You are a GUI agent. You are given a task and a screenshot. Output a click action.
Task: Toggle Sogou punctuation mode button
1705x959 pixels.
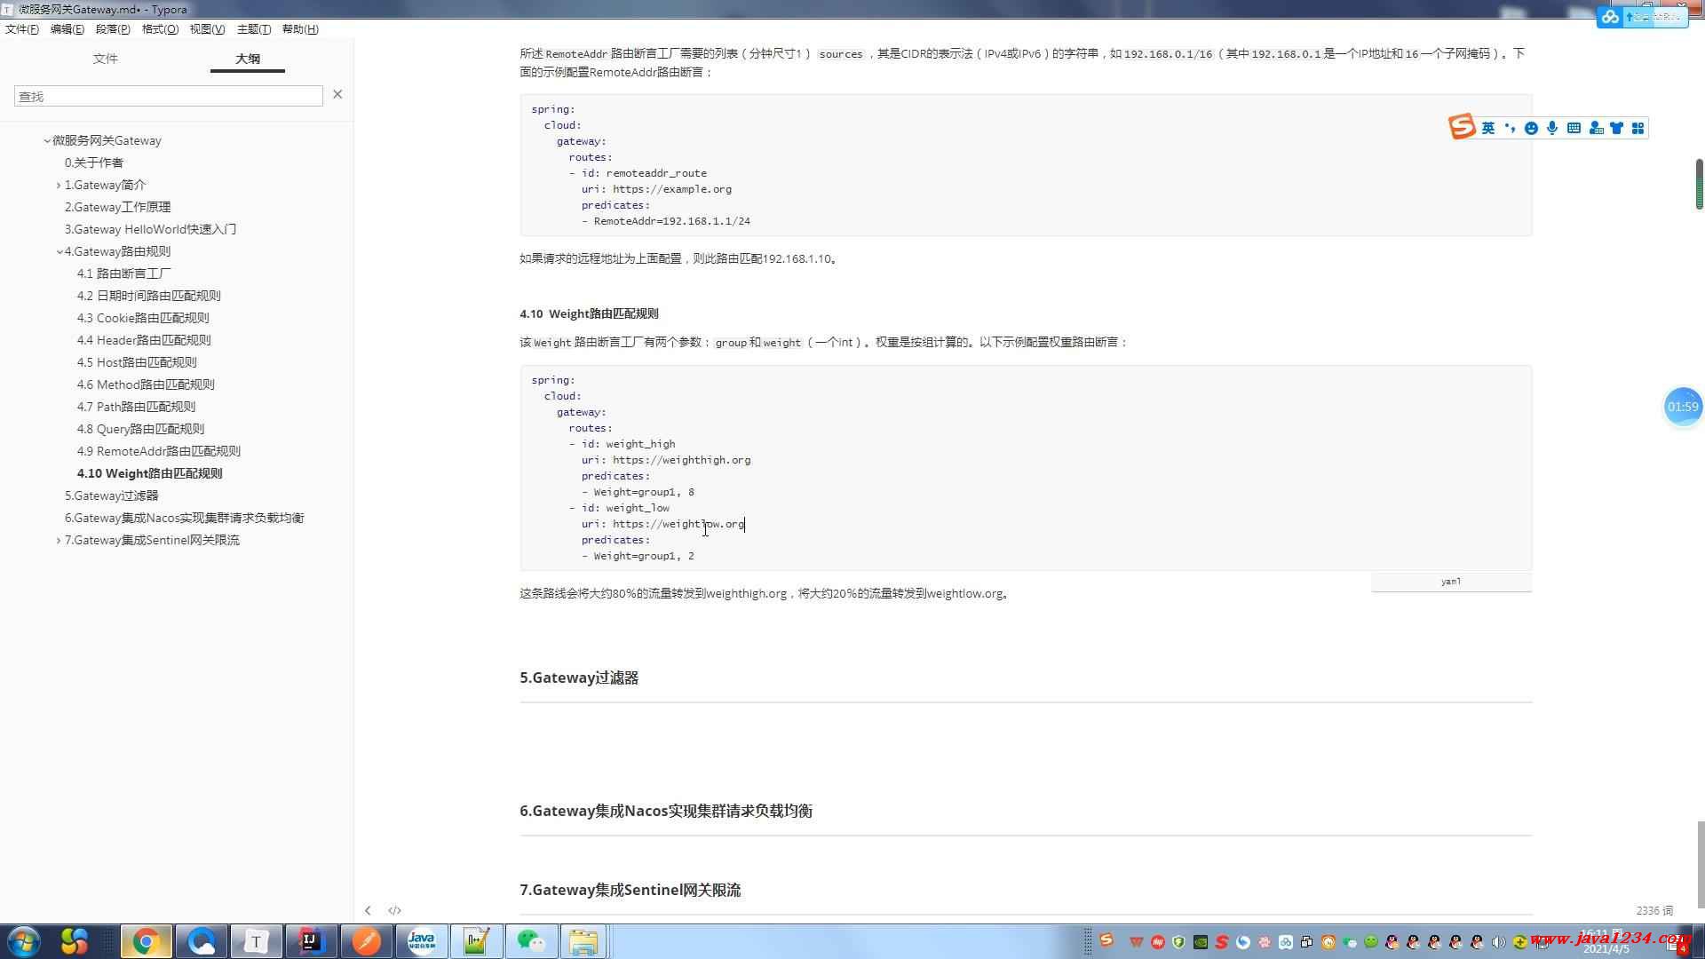point(1510,128)
